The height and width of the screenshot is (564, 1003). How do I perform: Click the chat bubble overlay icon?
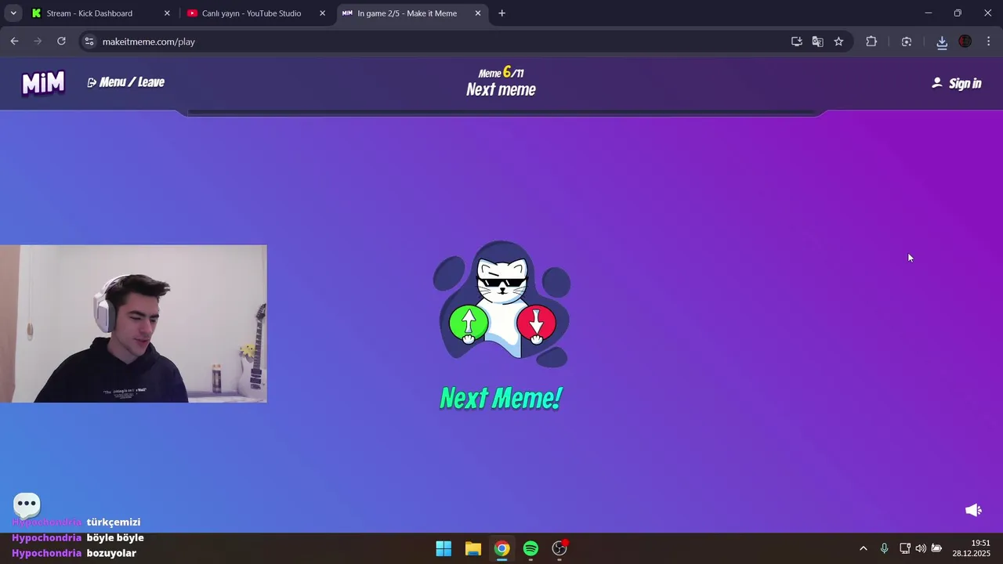(x=27, y=504)
